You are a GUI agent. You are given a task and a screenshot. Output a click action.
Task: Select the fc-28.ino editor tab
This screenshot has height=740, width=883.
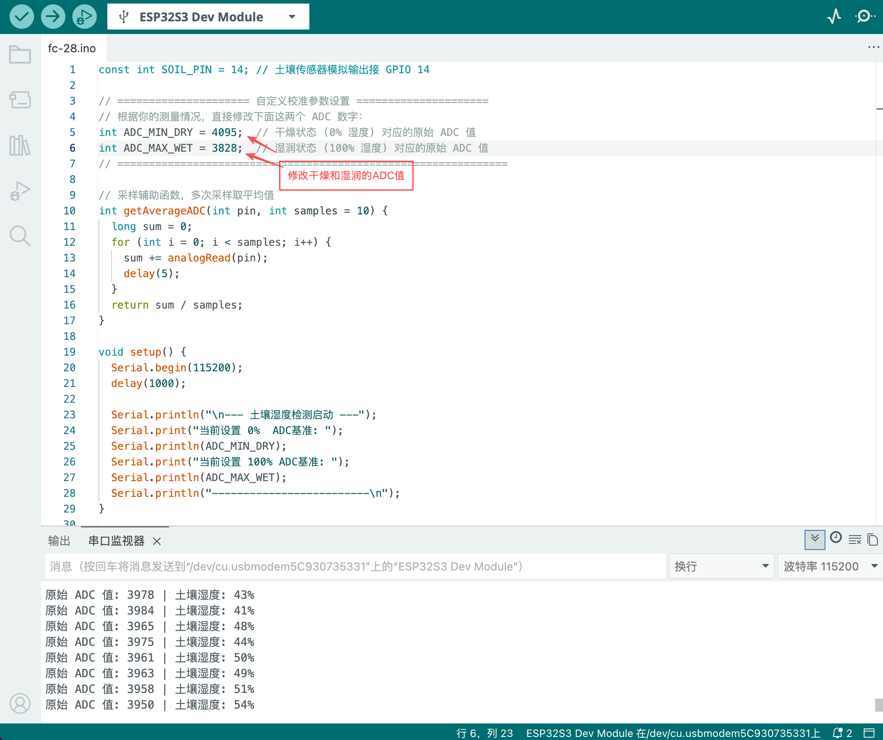pos(72,48)
